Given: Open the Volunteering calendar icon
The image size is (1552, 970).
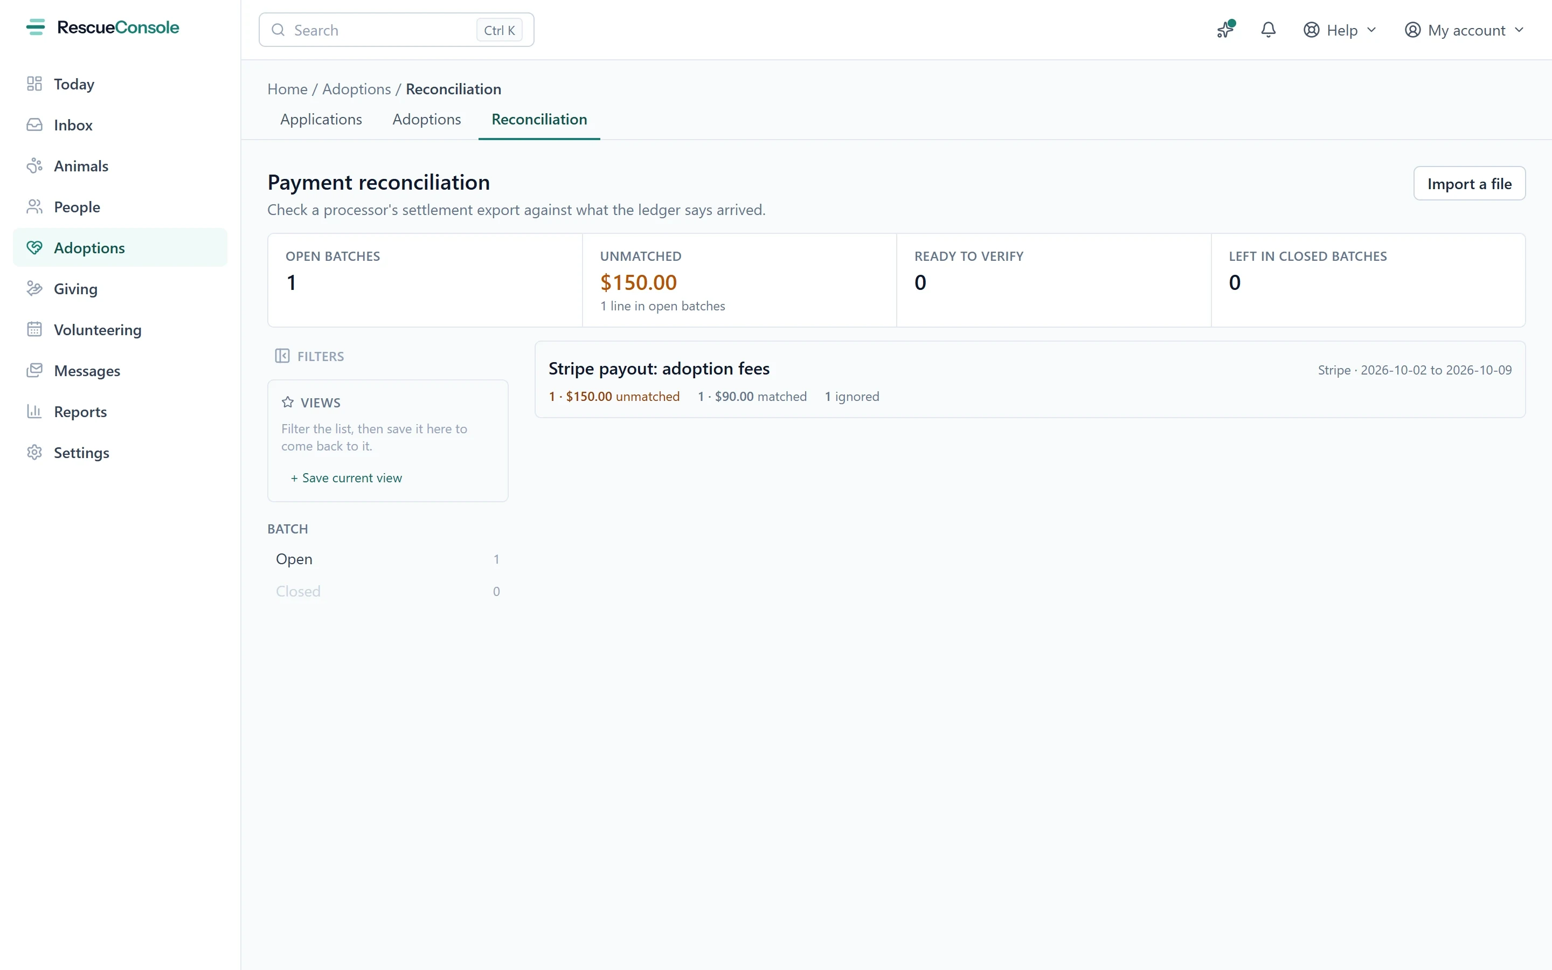Looking at the screenshot, I should point(34,330).
